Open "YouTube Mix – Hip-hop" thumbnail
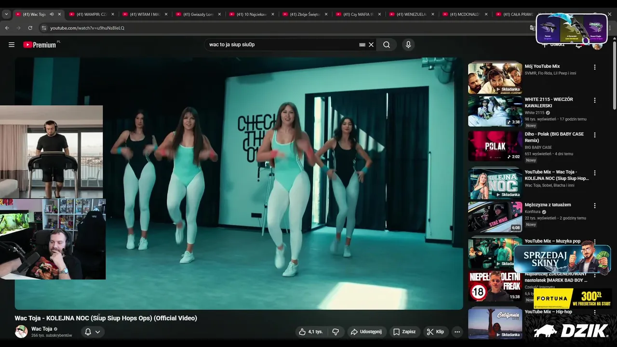617x347 pixels. pyautogui.click(x=495, y=323)
